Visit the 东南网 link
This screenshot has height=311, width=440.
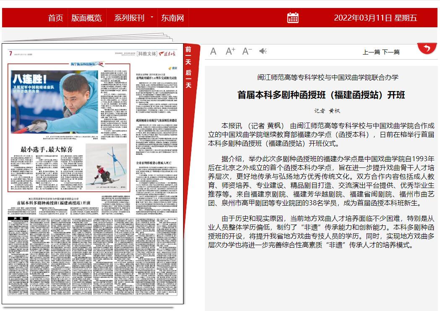point(173,18)
